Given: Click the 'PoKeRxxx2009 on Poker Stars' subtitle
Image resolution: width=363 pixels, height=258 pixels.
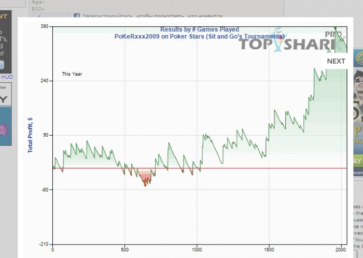Looking at the screenshot, I should [199, 37].
